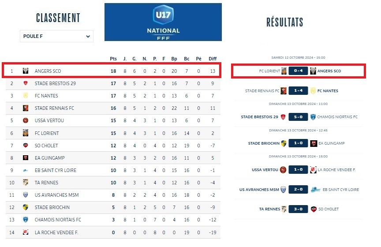Click the SO Cholet crest in standings
Image resolution: width=381 pixels, height=247 pixels.
(x=26, y=145)
